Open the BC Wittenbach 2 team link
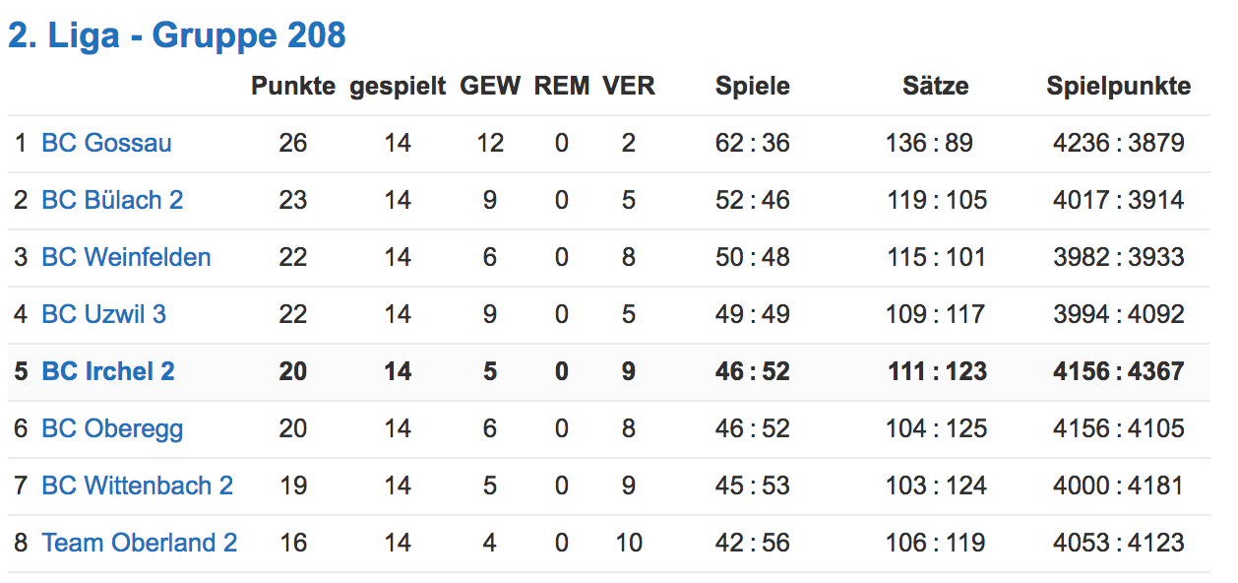The image size is (1238, 583). 137,486
